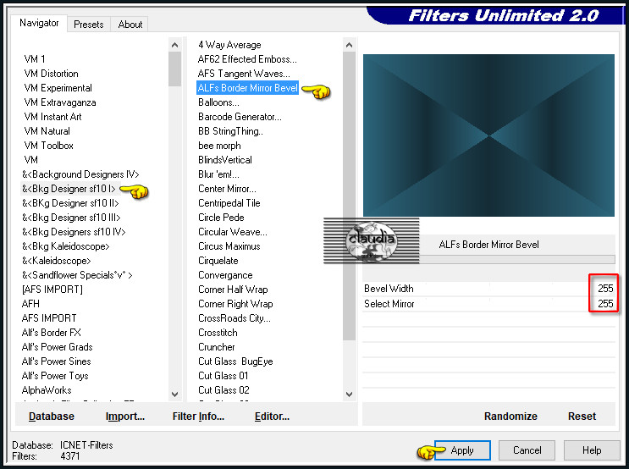This screenshot has height=469, width=629.
Task: Reset filter parameters
Action: click(582, 416)
